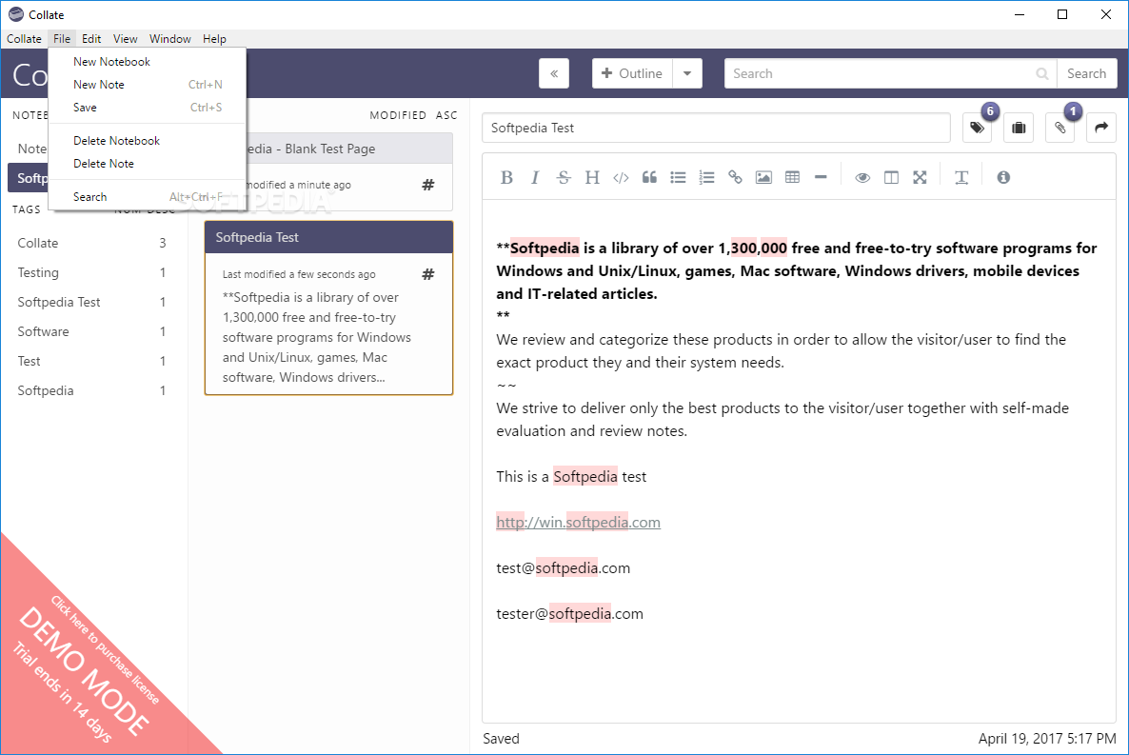Create bulleted list icon
Image resolution: width=1129 pixels, height=755 pixels.
pos(678,177)
